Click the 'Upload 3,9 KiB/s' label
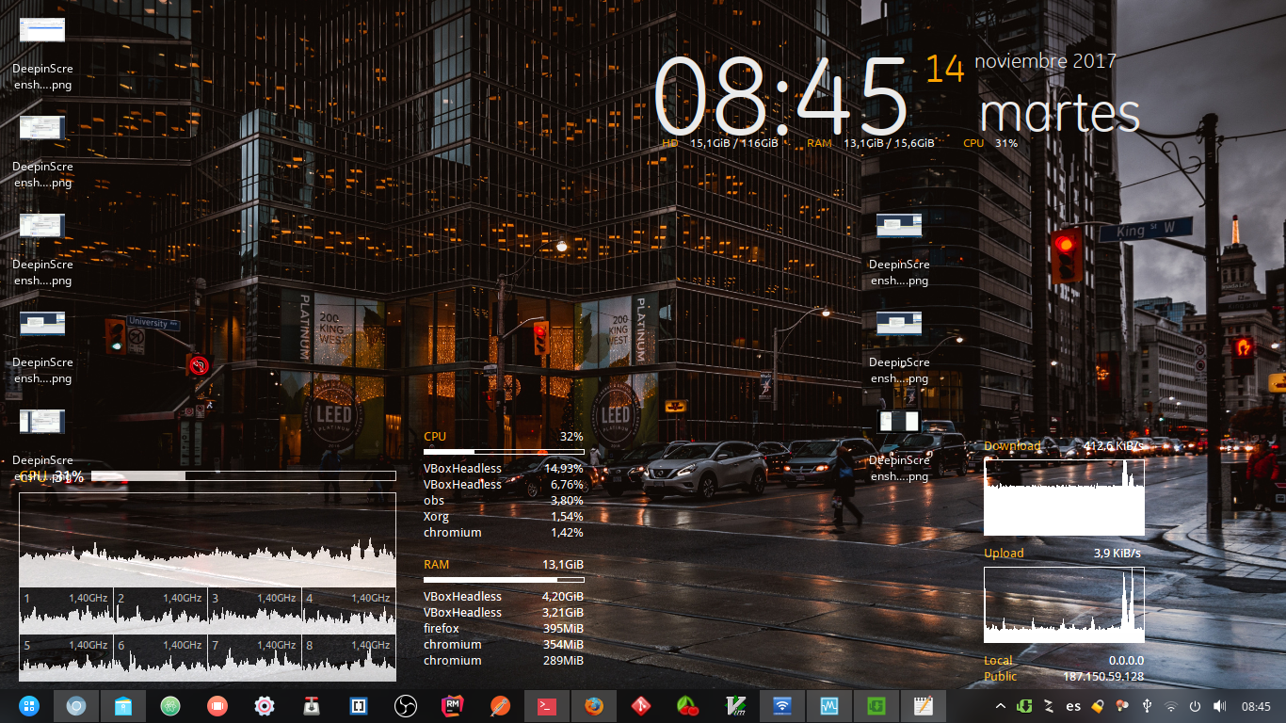 (1063, 553)
